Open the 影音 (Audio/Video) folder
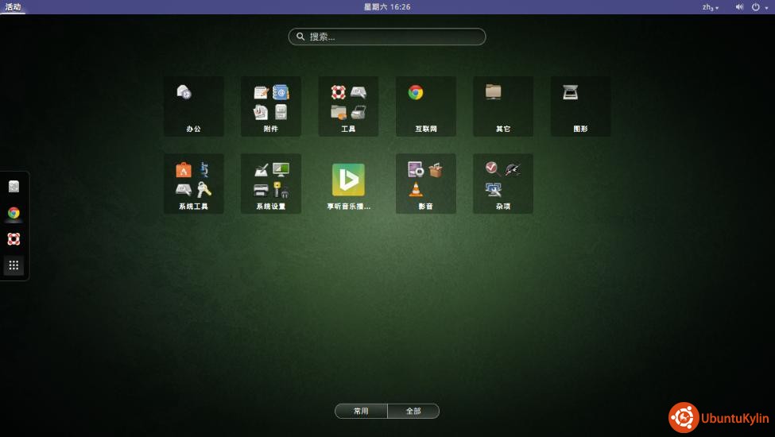The height and width of the screenshot is (437, 775). tap(425, 183)
